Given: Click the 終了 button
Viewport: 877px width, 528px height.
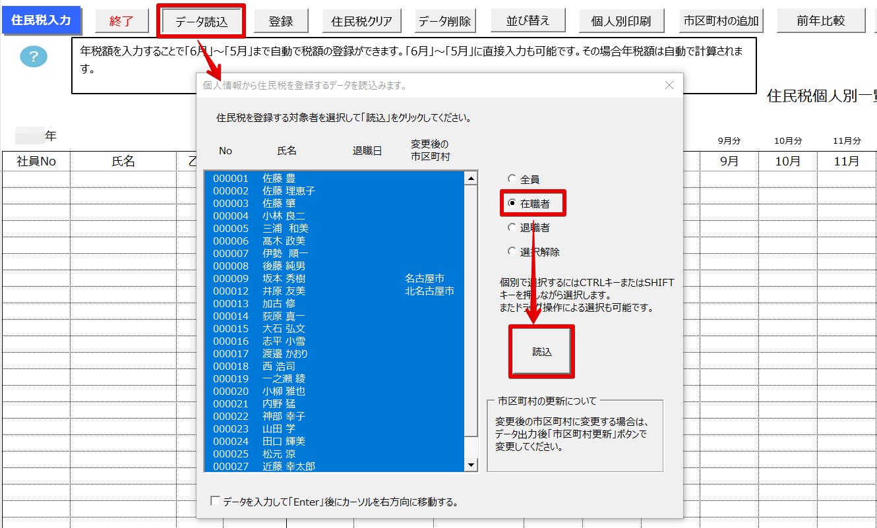Looking at the screenshot, I should (x=121, y=21).
